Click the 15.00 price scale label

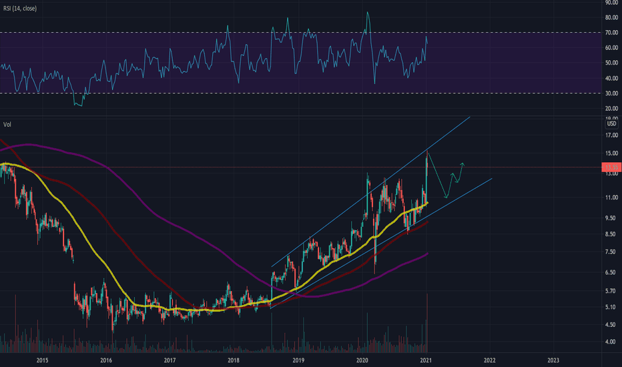(612, 153)
